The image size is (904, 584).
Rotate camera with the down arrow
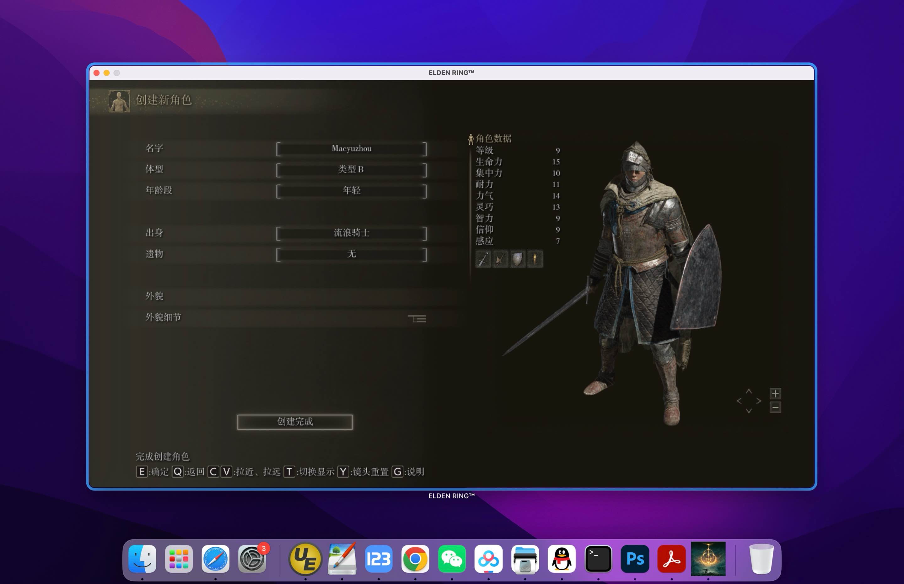[748, 411]
